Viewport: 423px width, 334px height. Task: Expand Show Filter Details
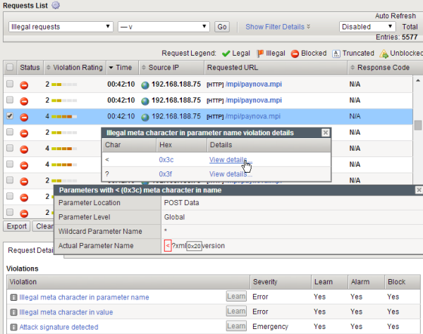click(277, 27)
